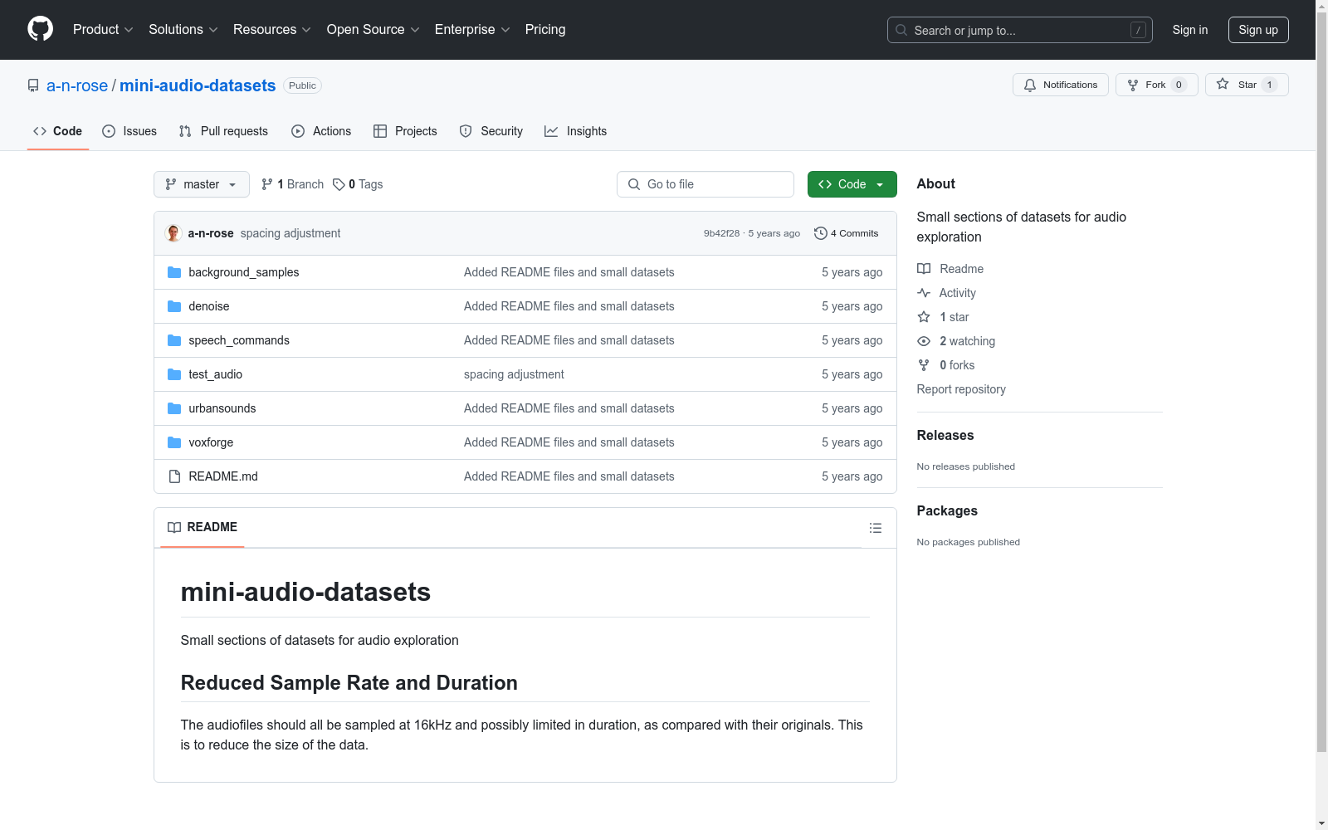Viewport: 1328px width, 830px height.
Task: Open the 9b42f28 commit hash
Action: pos(721,233)
